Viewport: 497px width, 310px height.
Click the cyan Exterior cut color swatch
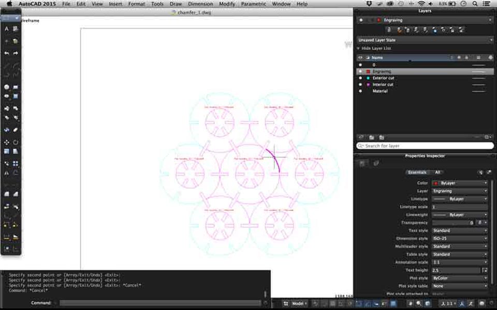368,78
